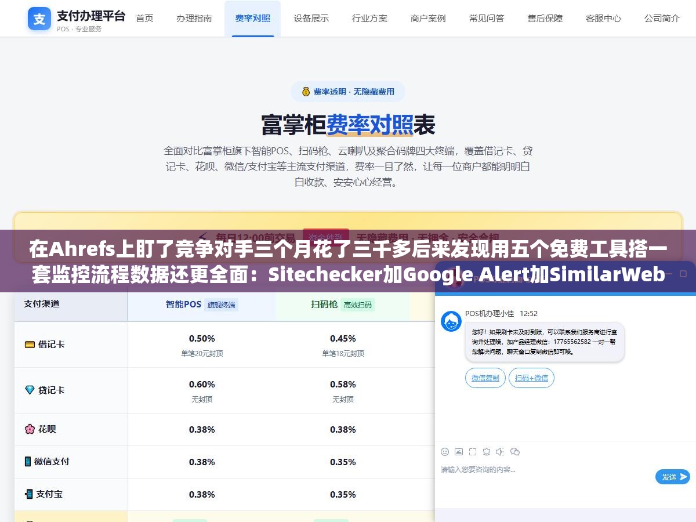
Task: Click the 0.50% 借记卡 智能POS rate
Action: tap(202, 338)
